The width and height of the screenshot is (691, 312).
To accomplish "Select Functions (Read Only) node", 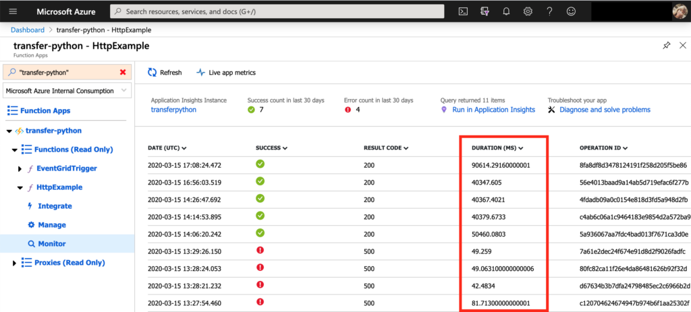I will [74, 150].
